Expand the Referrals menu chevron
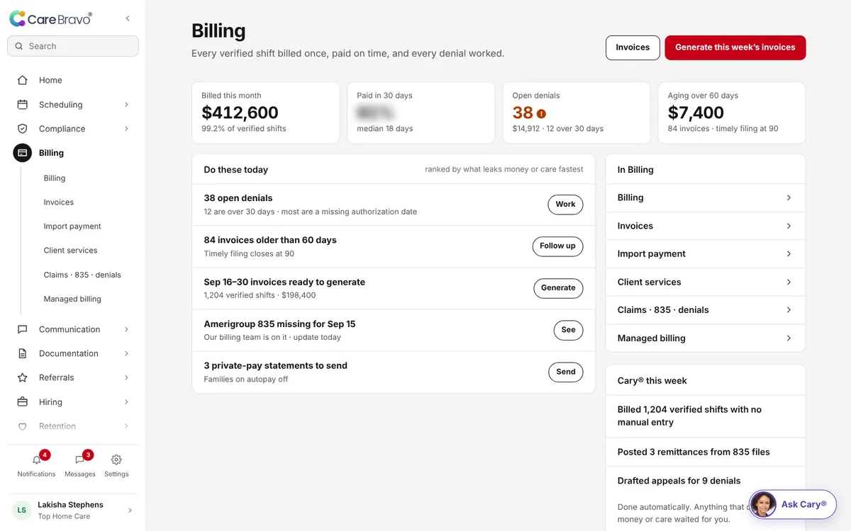Image resolution: width=851 pixels, height=531 pixels. click(126, 377)
